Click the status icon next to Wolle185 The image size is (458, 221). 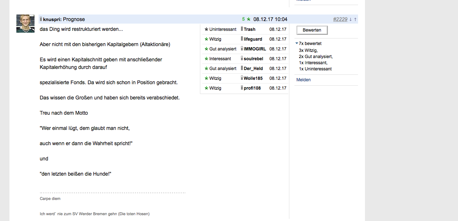coord(242,78)
